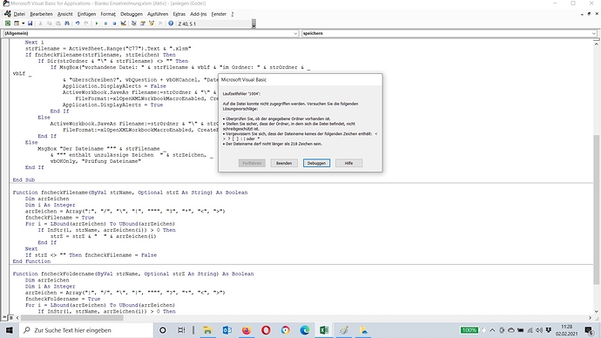
Task: Expand the toolbar options arrow
Action: point(253,24)
